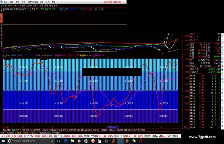Open the Microsoft Store taskbar icon
This screenshot has width=224, height=144.
point(86,141)
